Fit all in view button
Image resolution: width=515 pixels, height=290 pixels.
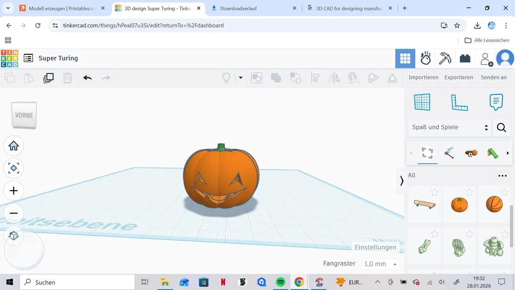(13, 168)
